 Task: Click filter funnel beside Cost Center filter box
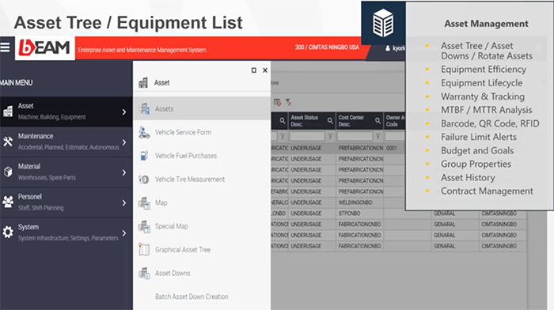click(378, 136)
